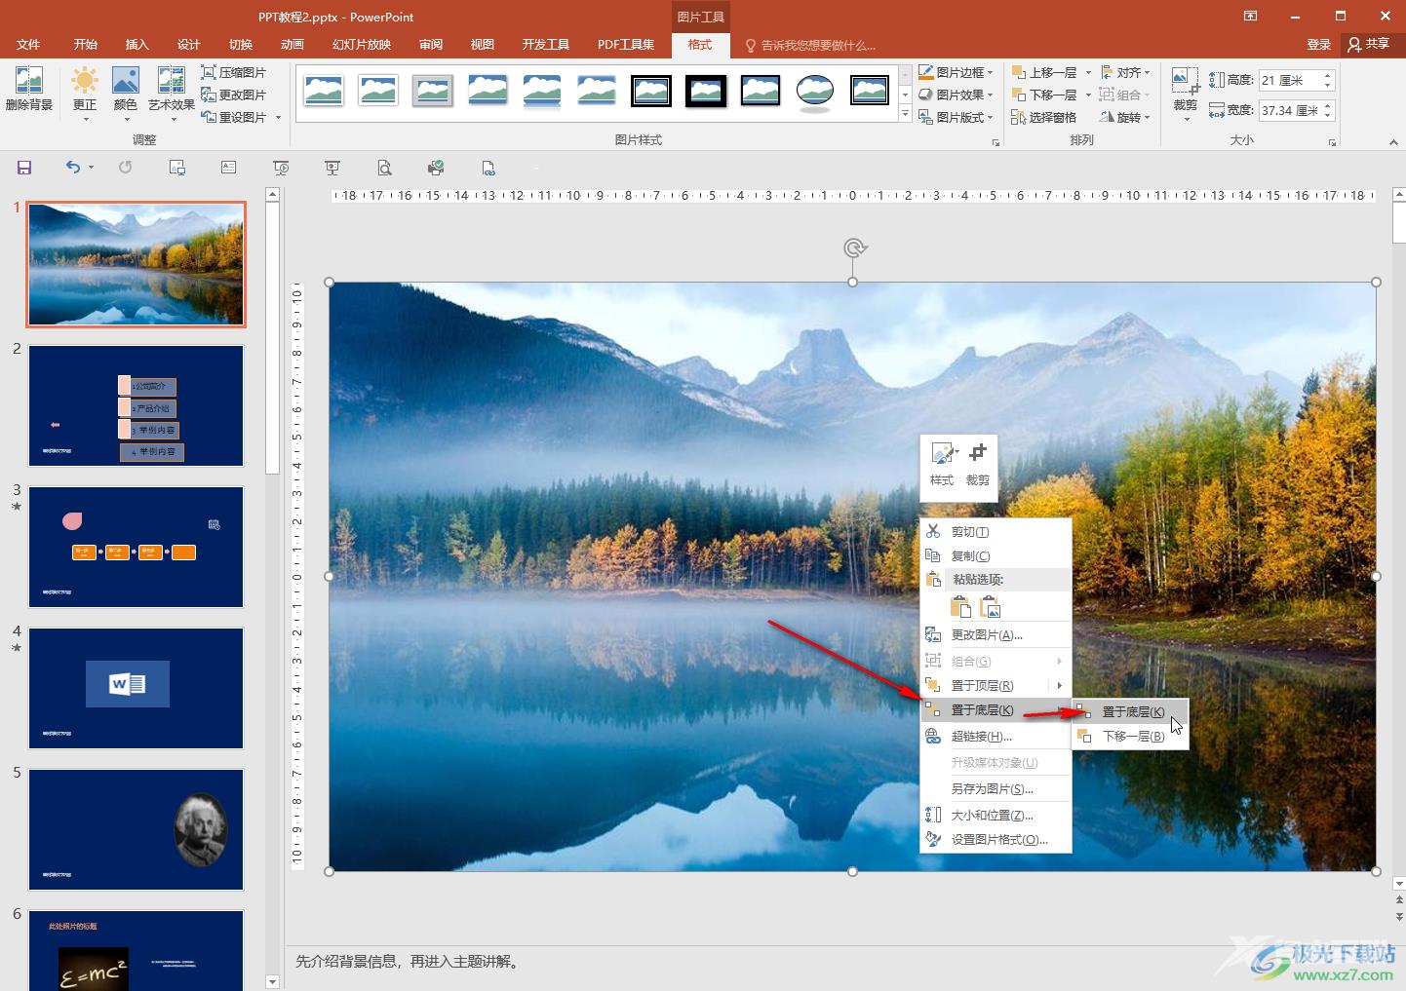Increase height with stepper up arrow
The height and width of the screenshot is (991, 1406).
pos(1327,75)
